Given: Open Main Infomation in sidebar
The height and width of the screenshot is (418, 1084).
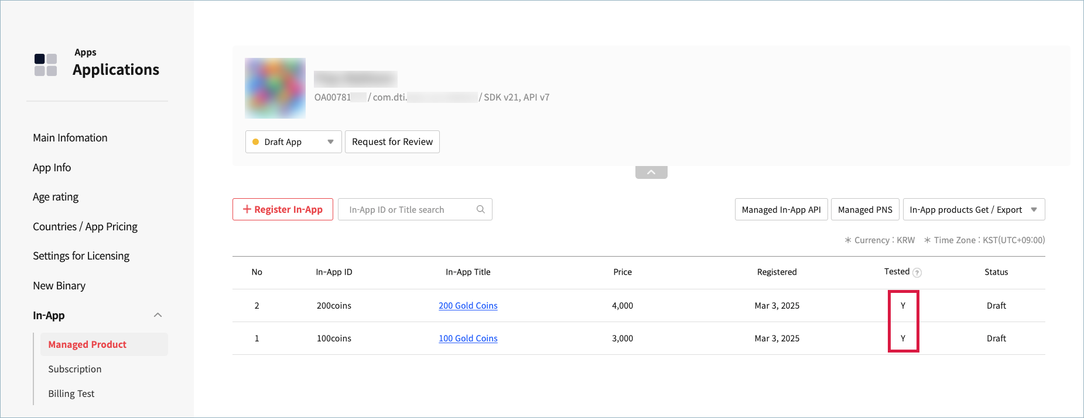Looking at the screenshot, I should coord(70,138).
